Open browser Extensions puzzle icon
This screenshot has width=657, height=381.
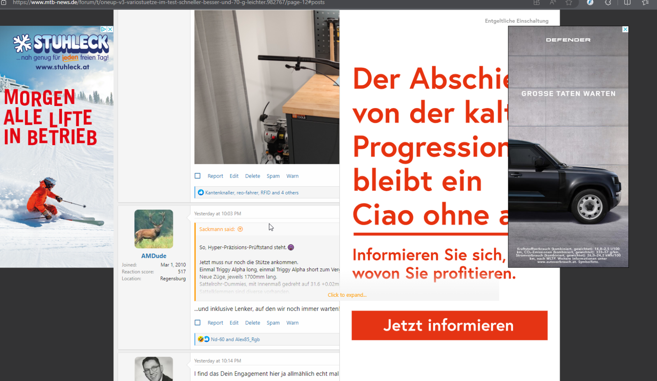pyautogui.click(x=608, y=2)
